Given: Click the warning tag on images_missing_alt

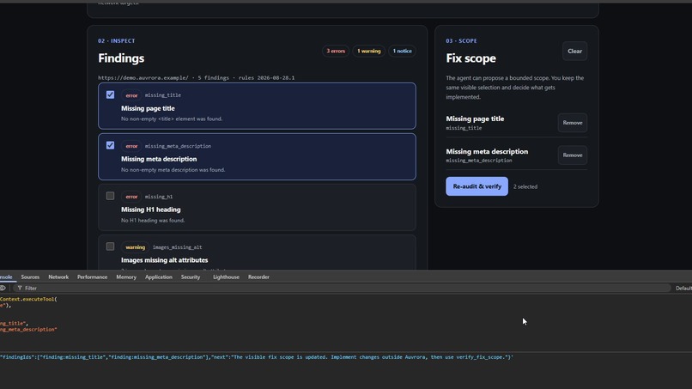Looking at the screenshot, I should tap(135, 247).
